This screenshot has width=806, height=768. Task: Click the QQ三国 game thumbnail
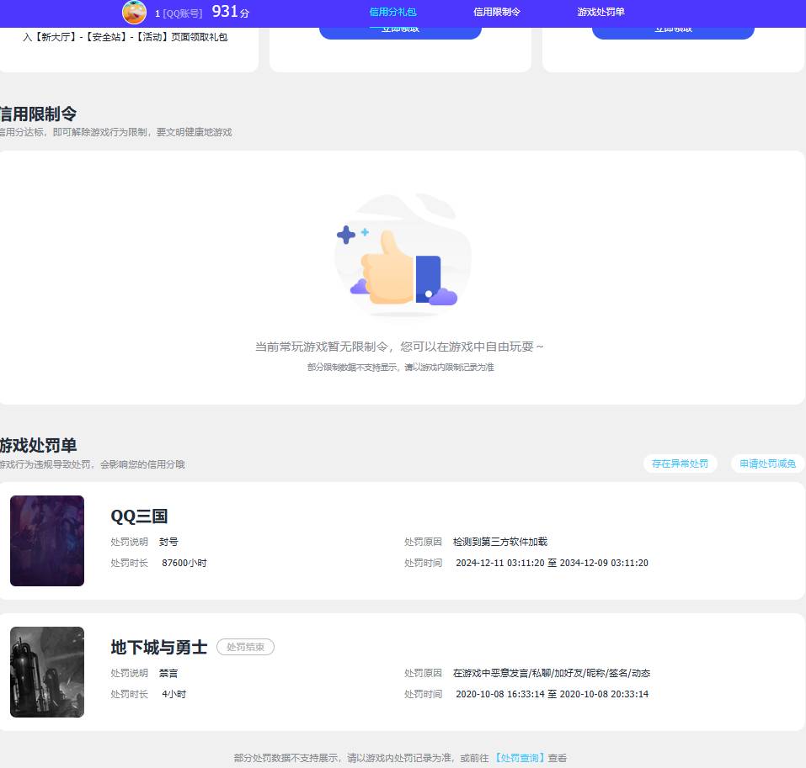(46, 541)
